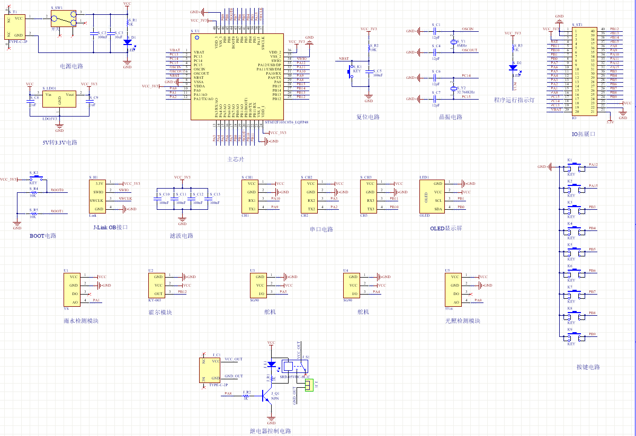This screenshot has width=636, height=436.
Task: Click the PA8 net label before J_R2
Action: pyautogui.click(x=228, y=394)
